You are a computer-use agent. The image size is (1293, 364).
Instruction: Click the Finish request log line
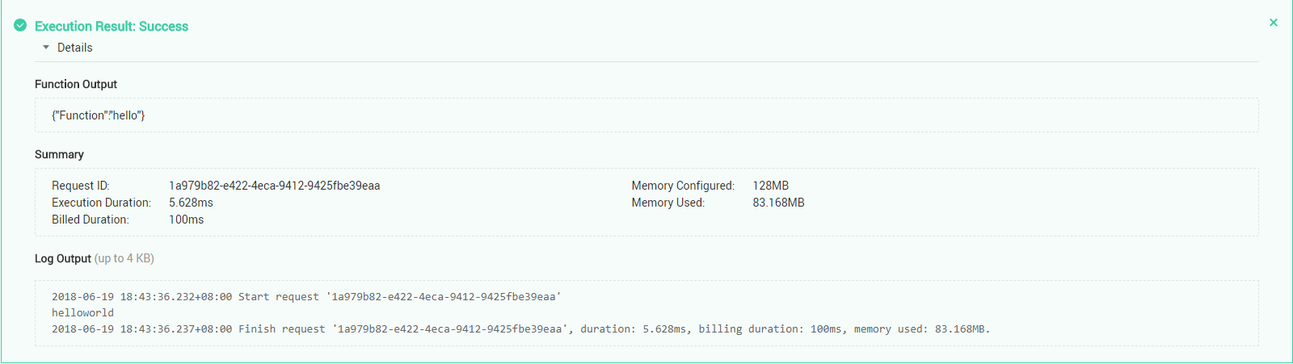click(x=520, y=329)
